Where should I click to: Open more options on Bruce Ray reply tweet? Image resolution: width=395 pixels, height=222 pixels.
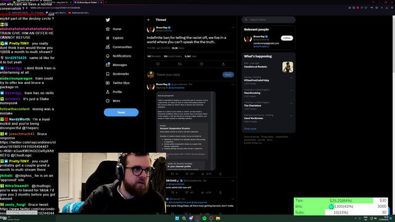click(x=233, y=84)
